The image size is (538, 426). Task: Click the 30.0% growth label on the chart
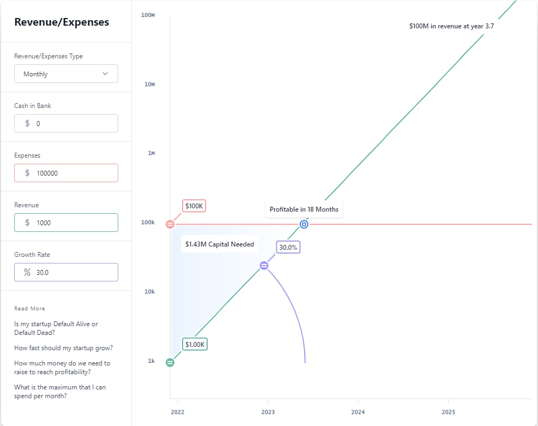(288, 247)
